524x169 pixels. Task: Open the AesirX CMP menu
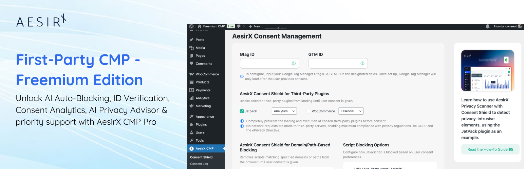tap(206, 148)
